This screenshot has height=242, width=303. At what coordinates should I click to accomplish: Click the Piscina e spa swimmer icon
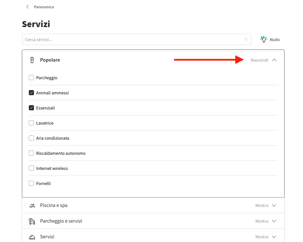pos(32,206)
